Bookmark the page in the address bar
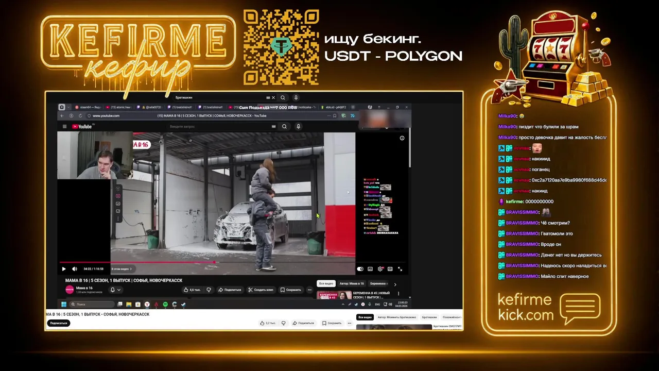 335,115
